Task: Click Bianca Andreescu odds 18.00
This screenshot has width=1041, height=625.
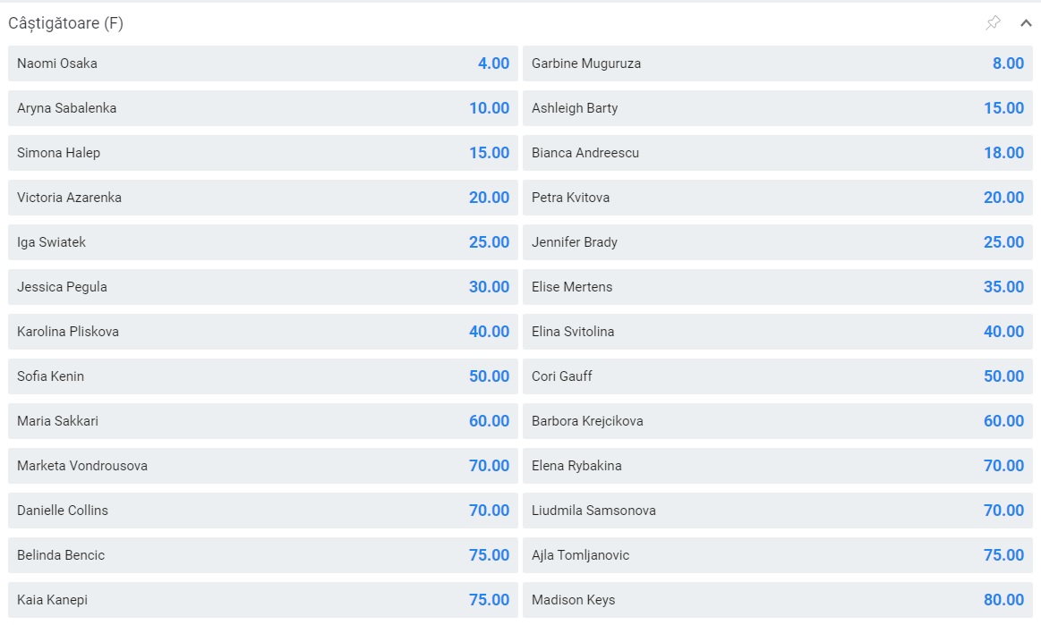Action: click(777, 153)
